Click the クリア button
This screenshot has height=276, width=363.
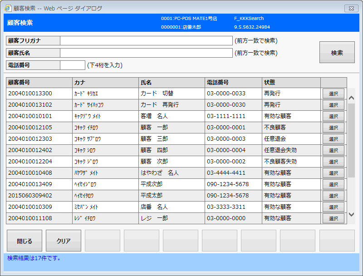pyautogui.click(x=64, y=241)
